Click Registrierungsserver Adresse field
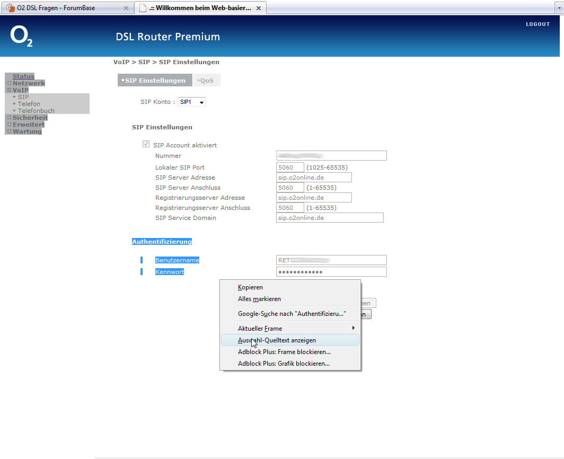 coord(314,198)
